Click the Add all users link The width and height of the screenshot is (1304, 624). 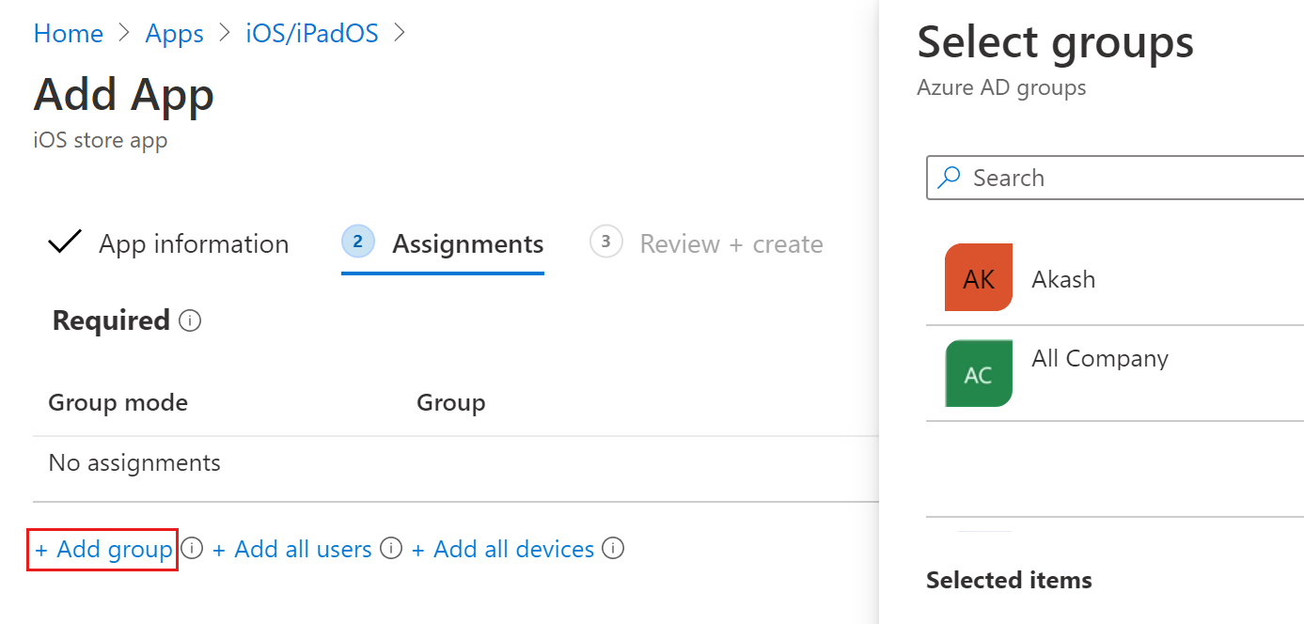point(292,549)
